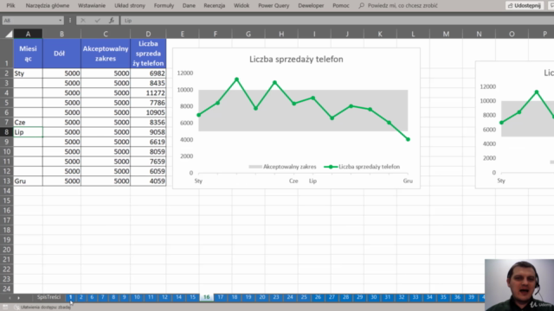
Task: Open the Power Query tab
Action: pyautogui.click(x=274, y=6)
